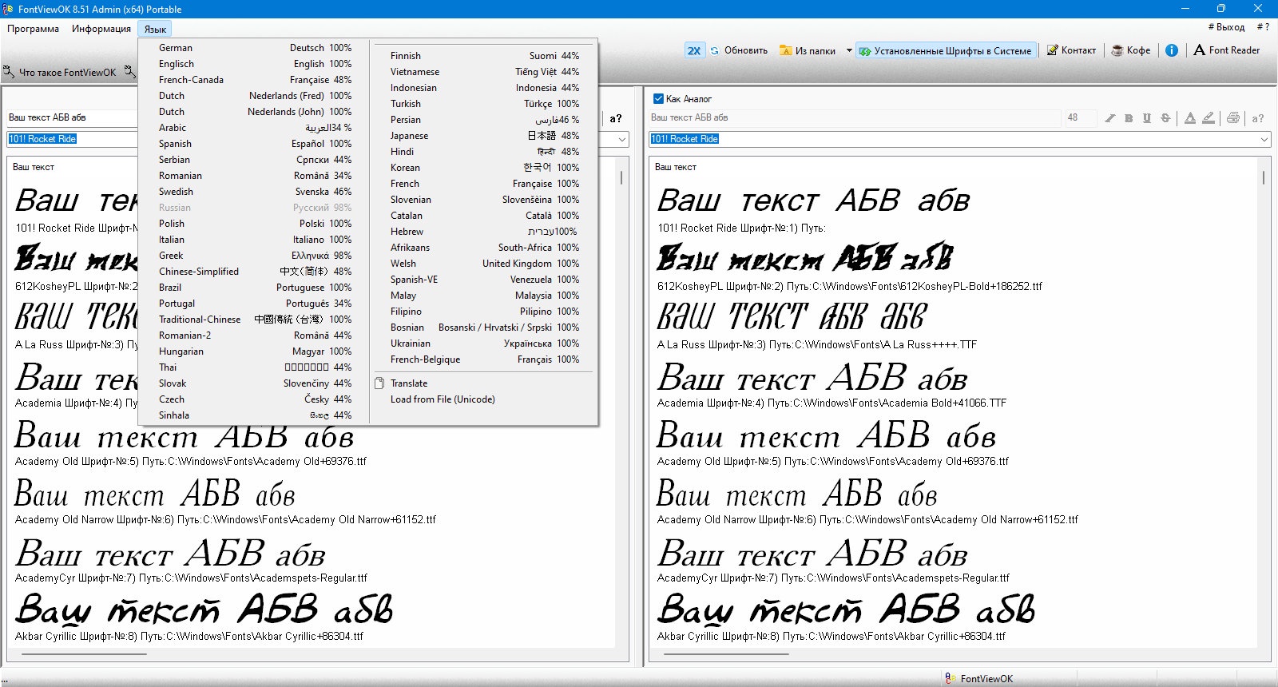Launch Font Reader
The image size is (1278, 687).
(x=1226, y=50)
